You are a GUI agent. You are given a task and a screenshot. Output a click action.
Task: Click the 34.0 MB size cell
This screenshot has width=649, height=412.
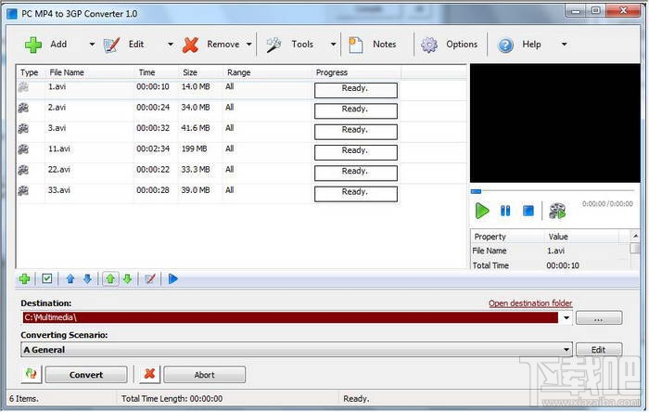pyautogui.click(x=196, y=108)
